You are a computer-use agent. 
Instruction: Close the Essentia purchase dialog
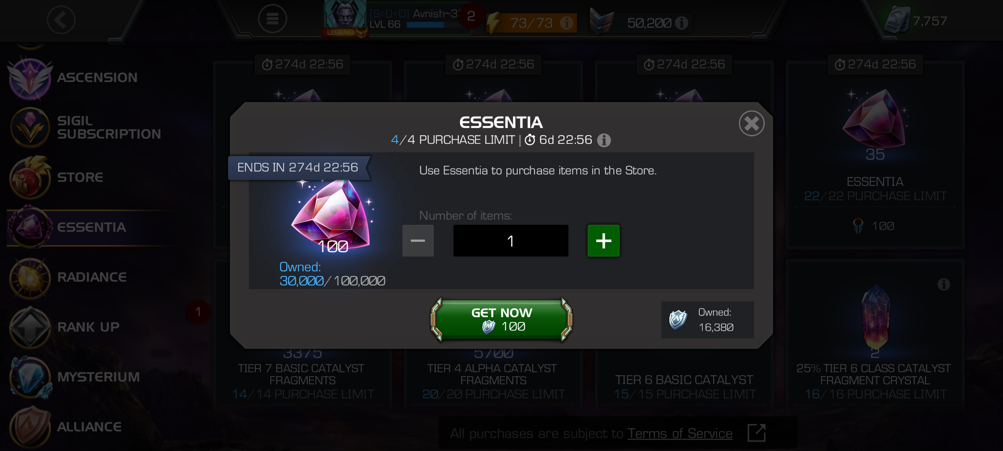pos(752,124)
